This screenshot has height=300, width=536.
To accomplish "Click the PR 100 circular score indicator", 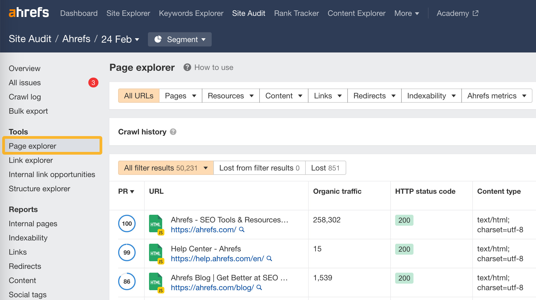I will click(127, 223).
